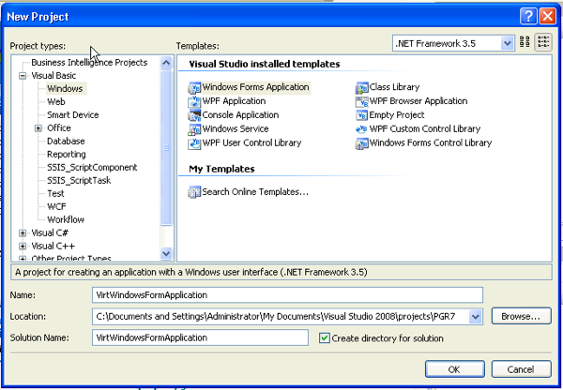Toggle Create directory for solution checkbox
563x390 pixels.
325,337
